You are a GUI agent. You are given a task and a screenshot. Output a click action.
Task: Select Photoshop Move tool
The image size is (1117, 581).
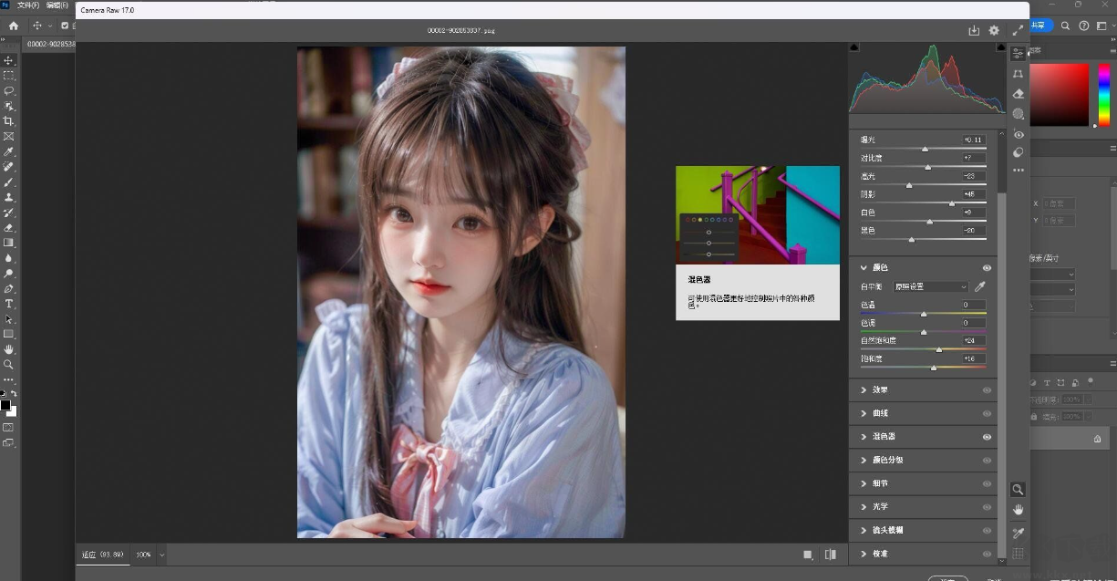pos(8,60)
